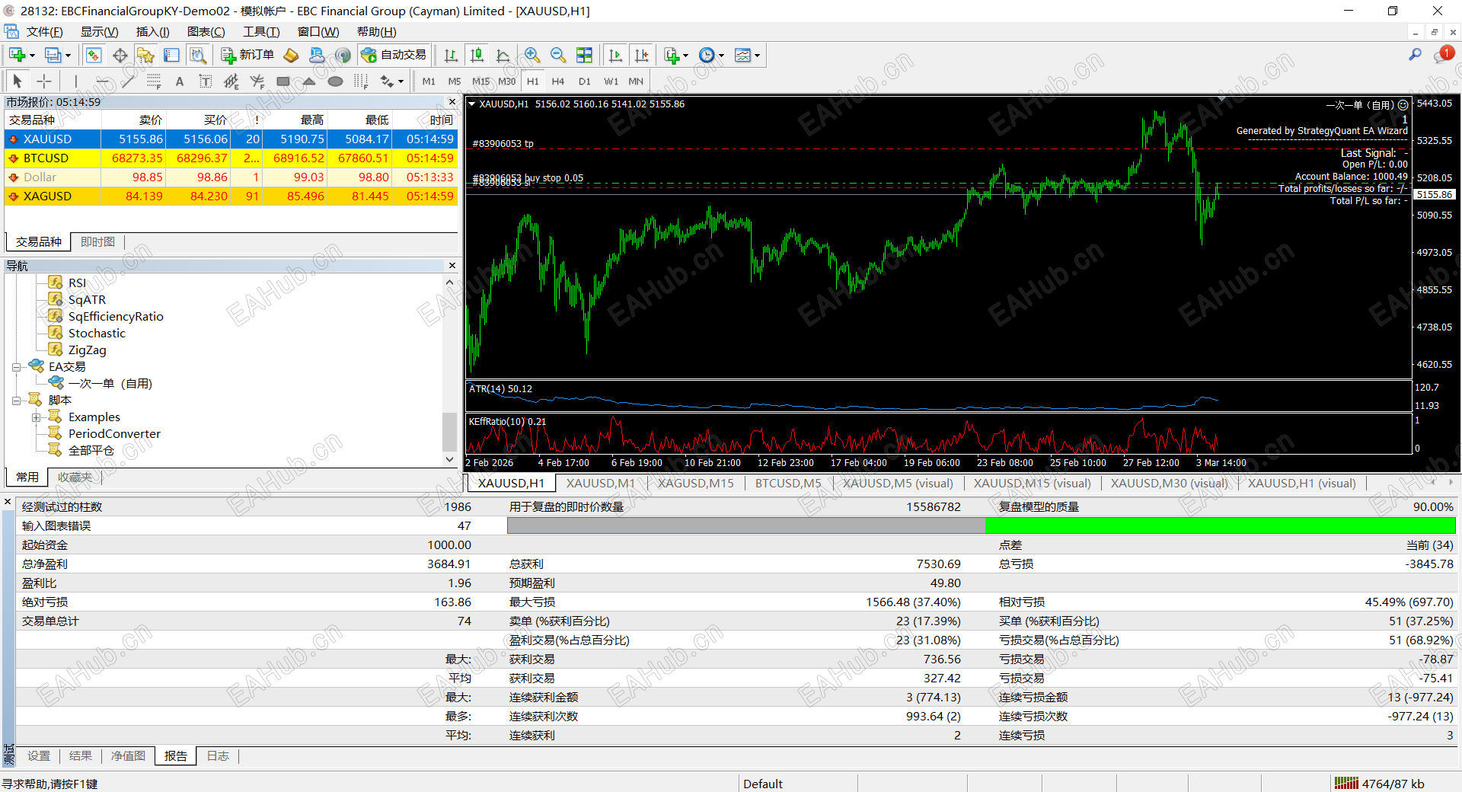Open the 净值图 tab in tester
The height and width of the screenshot is (792, 1462).
(128, 755)
